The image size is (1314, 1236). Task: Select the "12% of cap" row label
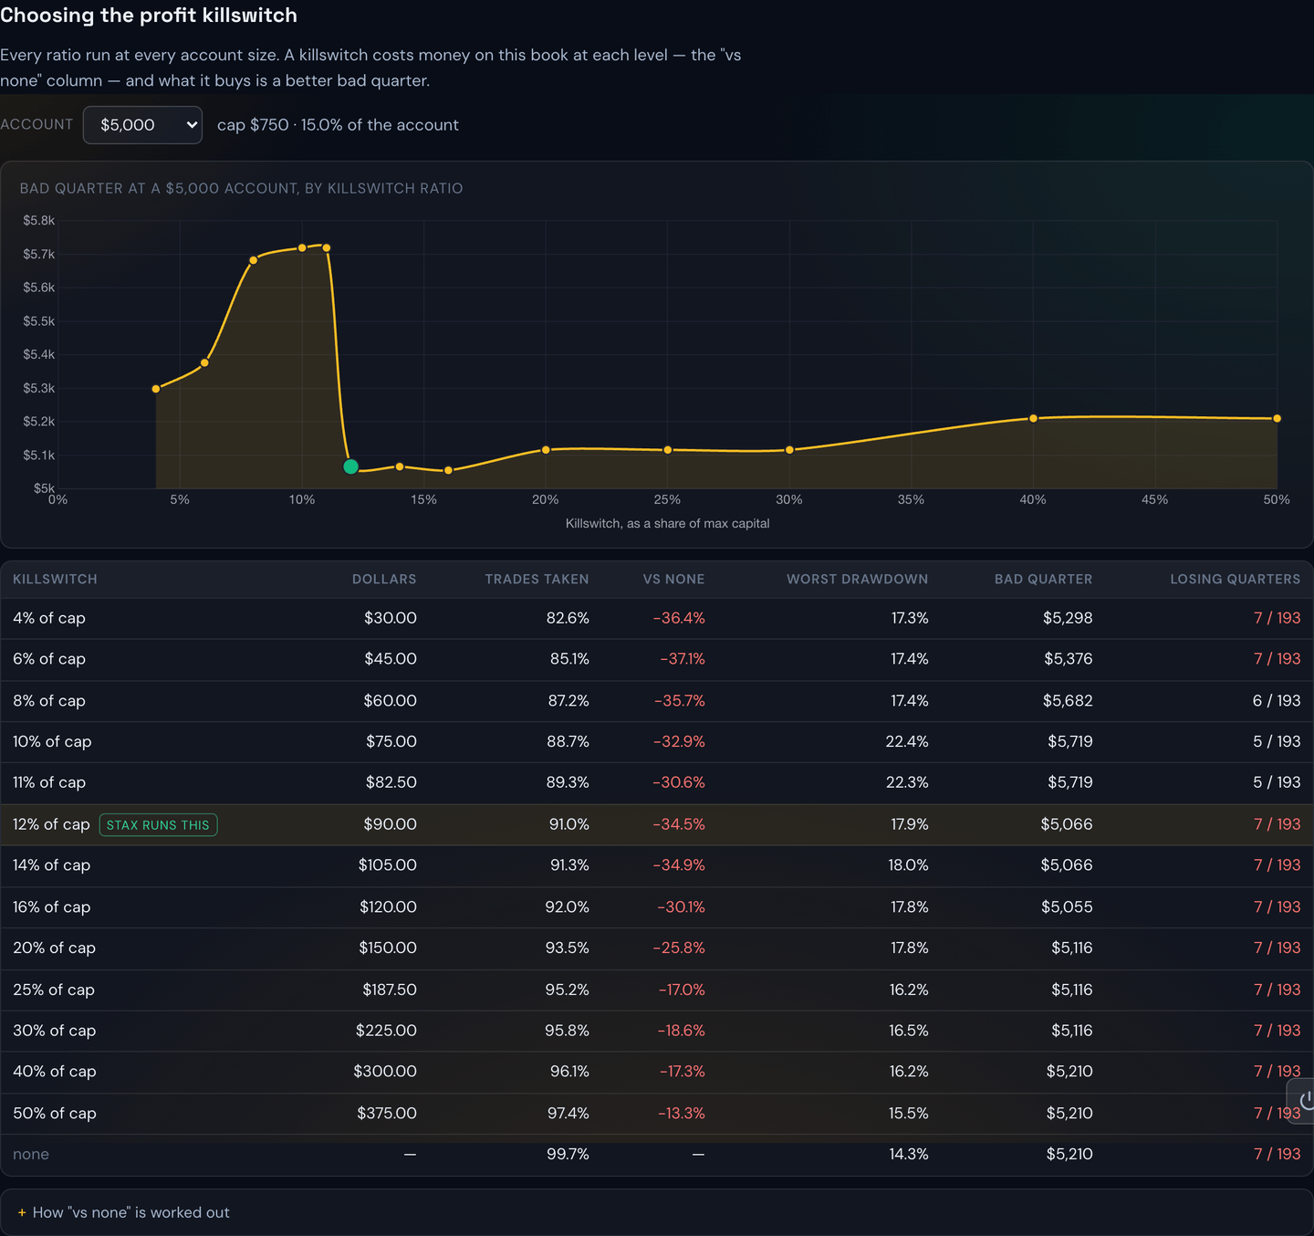click(51, 824)
